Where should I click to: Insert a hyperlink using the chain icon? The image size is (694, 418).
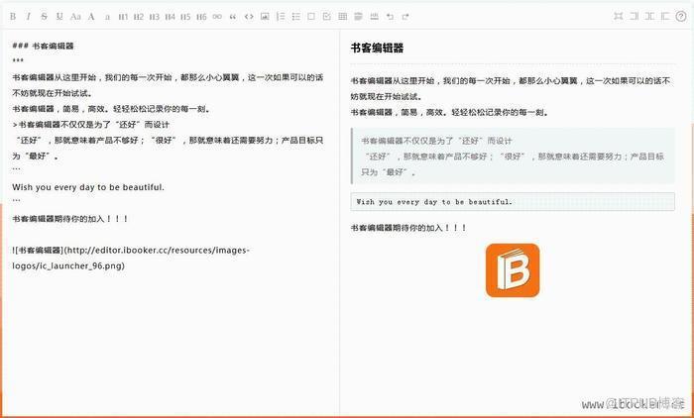(217, 17)
